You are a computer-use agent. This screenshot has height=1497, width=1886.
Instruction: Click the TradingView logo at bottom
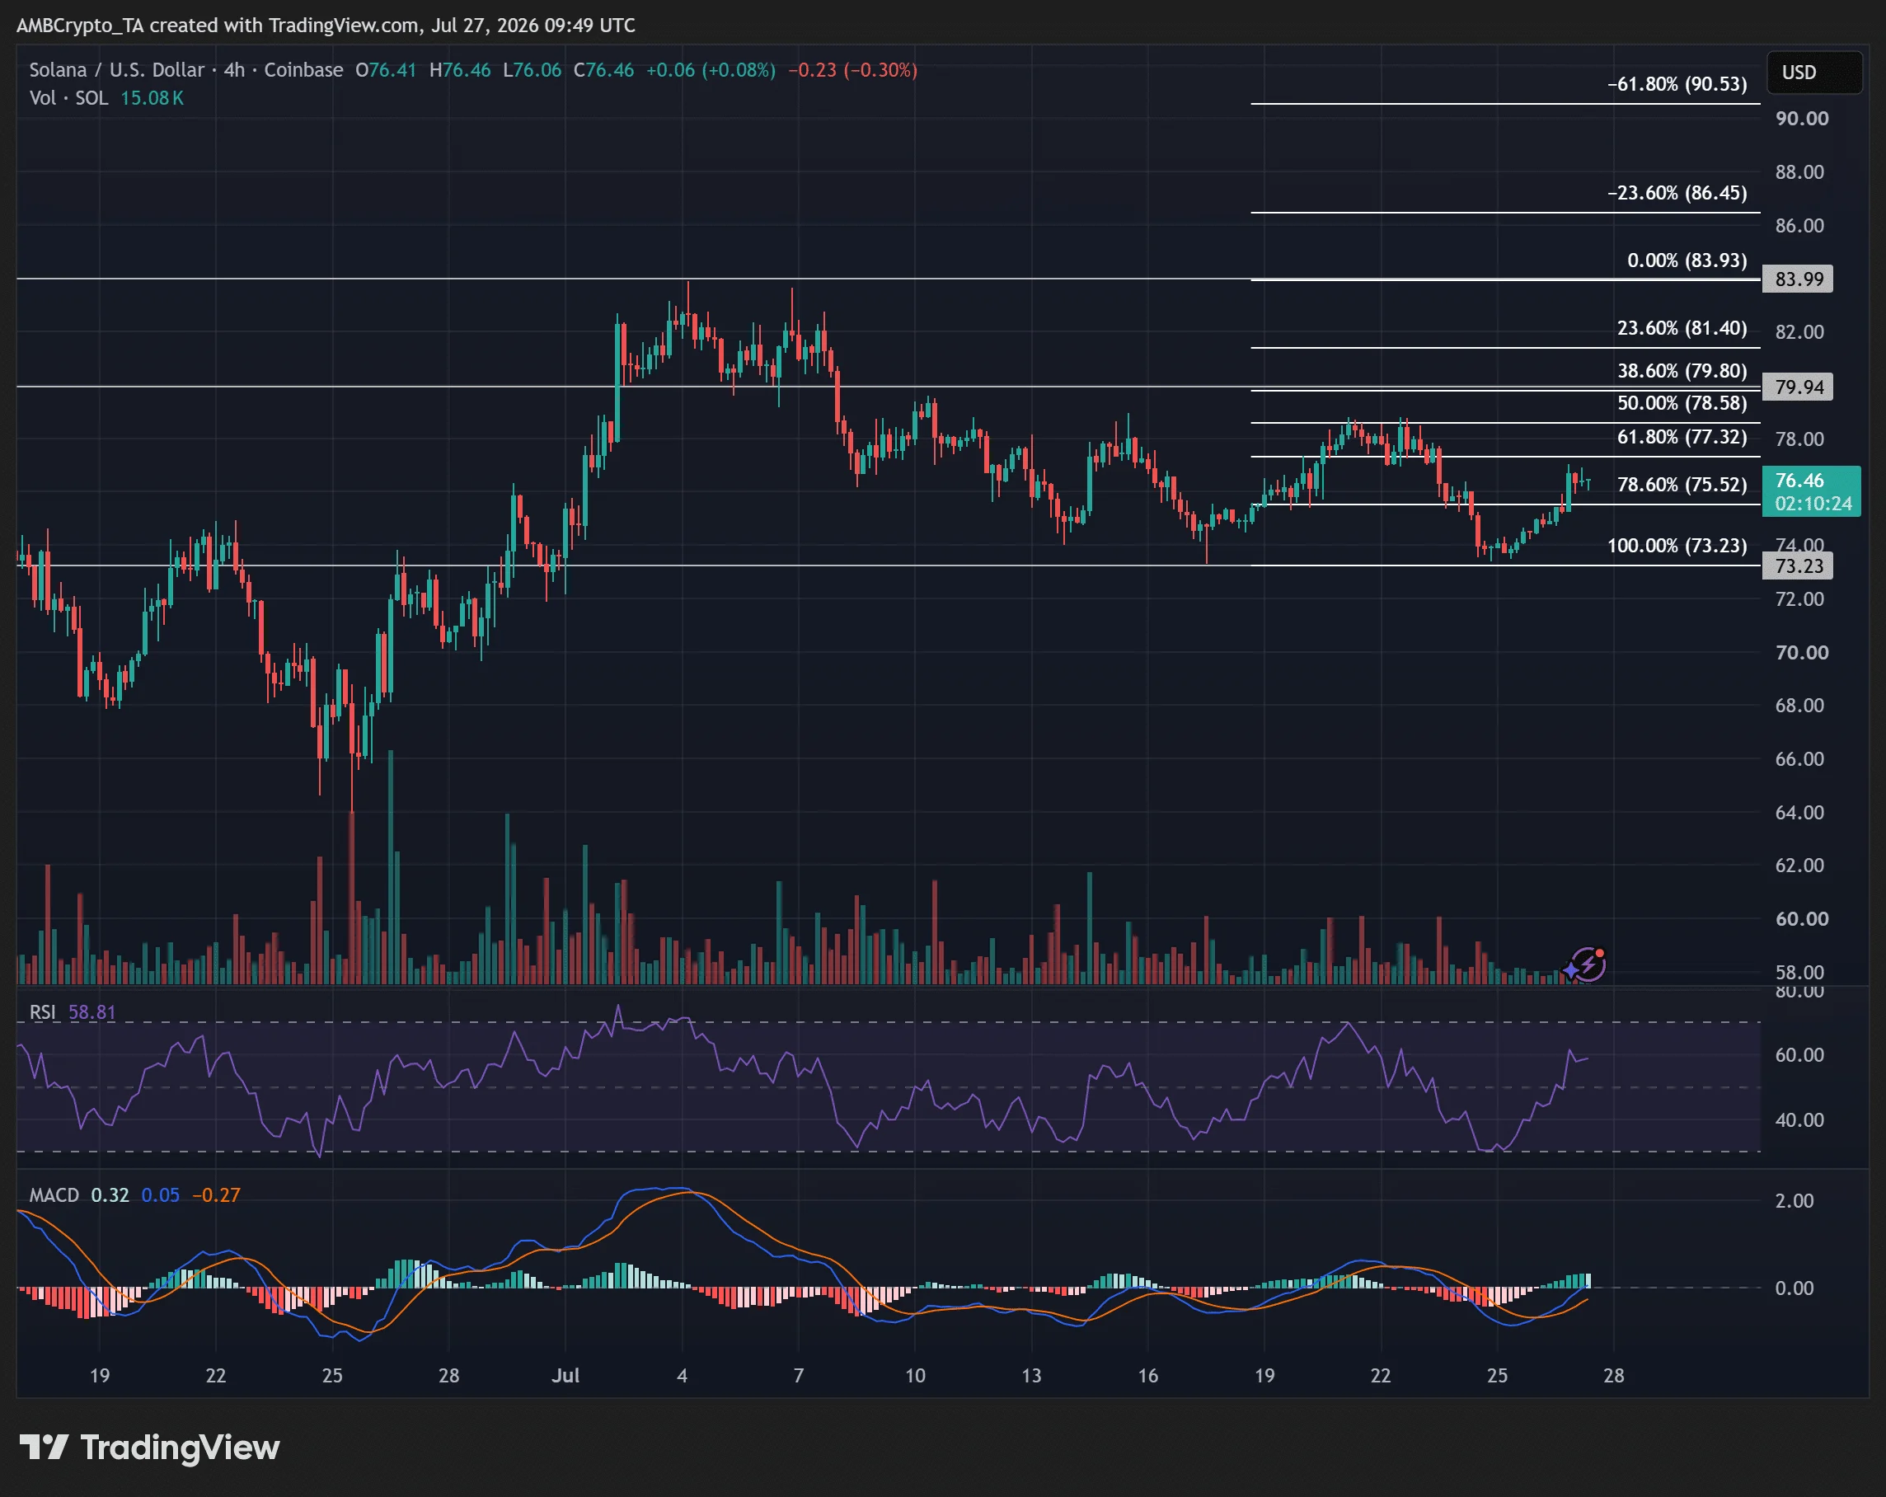(x=149, y=1448)
